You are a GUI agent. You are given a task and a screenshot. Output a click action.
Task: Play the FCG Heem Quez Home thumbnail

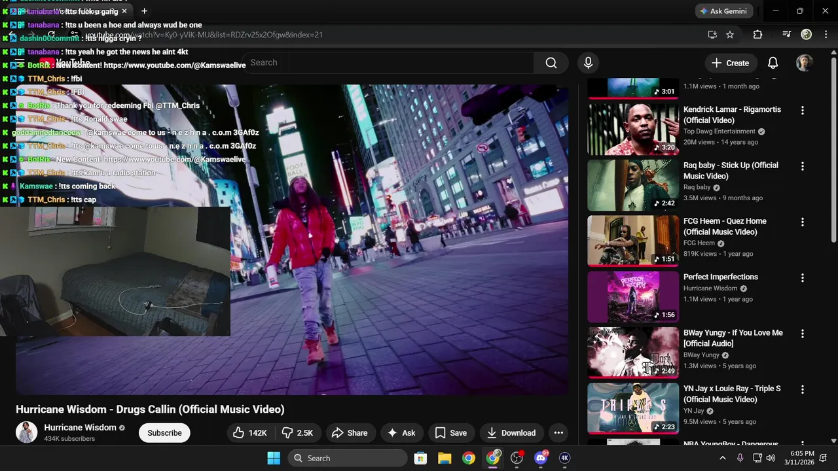pyautogui.click(x=633, y=241)
